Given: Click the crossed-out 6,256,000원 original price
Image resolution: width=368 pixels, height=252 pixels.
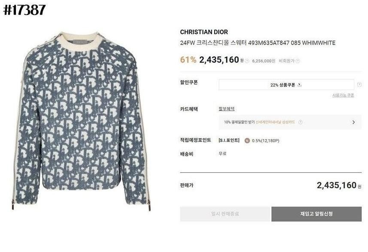Looking at the screenshot, I should [x=264, y=61].
